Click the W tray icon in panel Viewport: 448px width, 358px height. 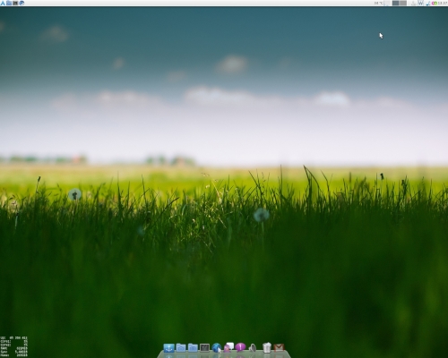click(420, 3)
